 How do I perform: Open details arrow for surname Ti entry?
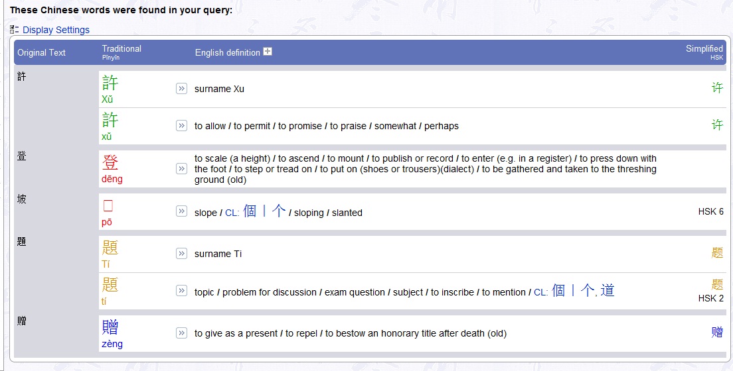pos(181,254)
